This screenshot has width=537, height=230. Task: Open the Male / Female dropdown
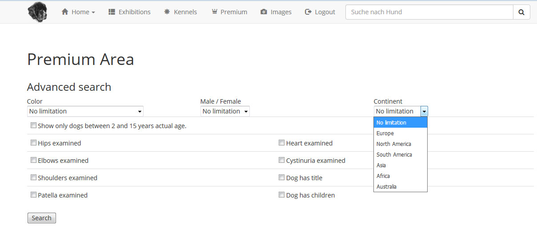(225, 111)
